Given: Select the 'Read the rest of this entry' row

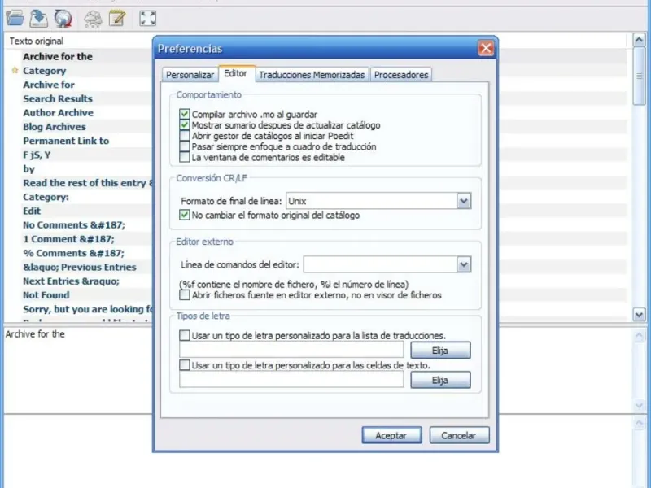Looking at the screenshot, I should pyautogui.click(x=87, y=183).
